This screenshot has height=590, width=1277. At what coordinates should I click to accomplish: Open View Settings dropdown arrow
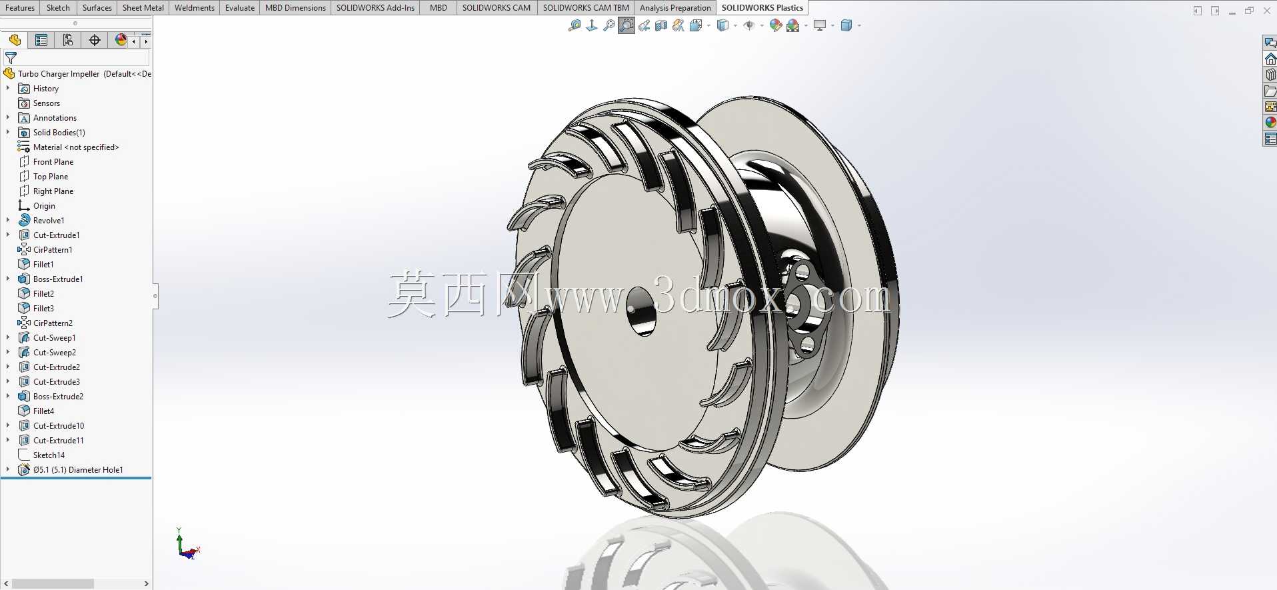832,25
